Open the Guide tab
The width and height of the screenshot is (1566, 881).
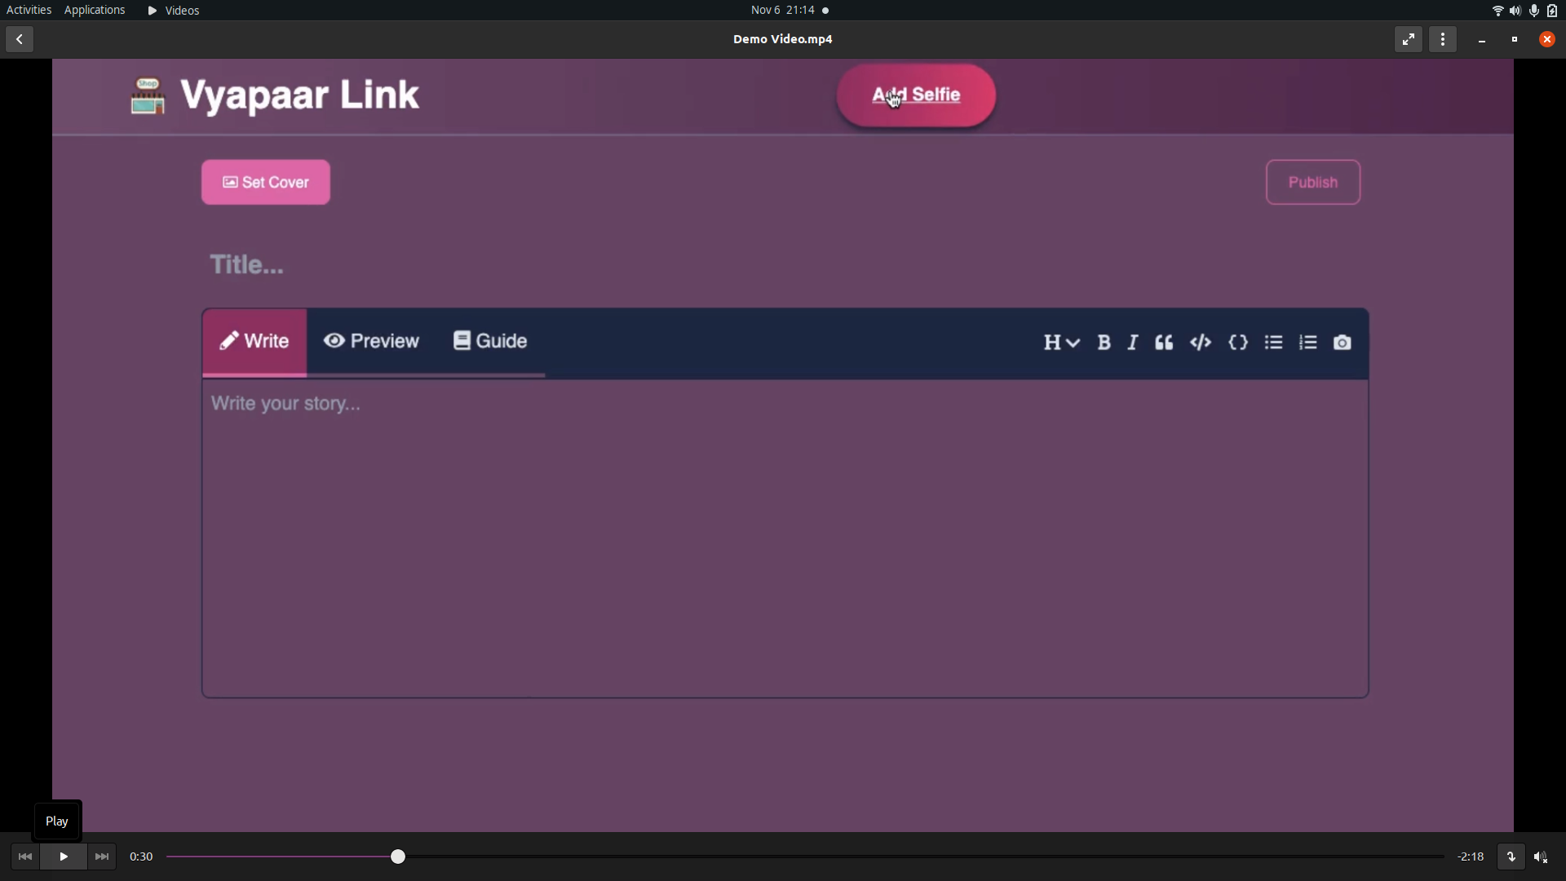[490, 341]
